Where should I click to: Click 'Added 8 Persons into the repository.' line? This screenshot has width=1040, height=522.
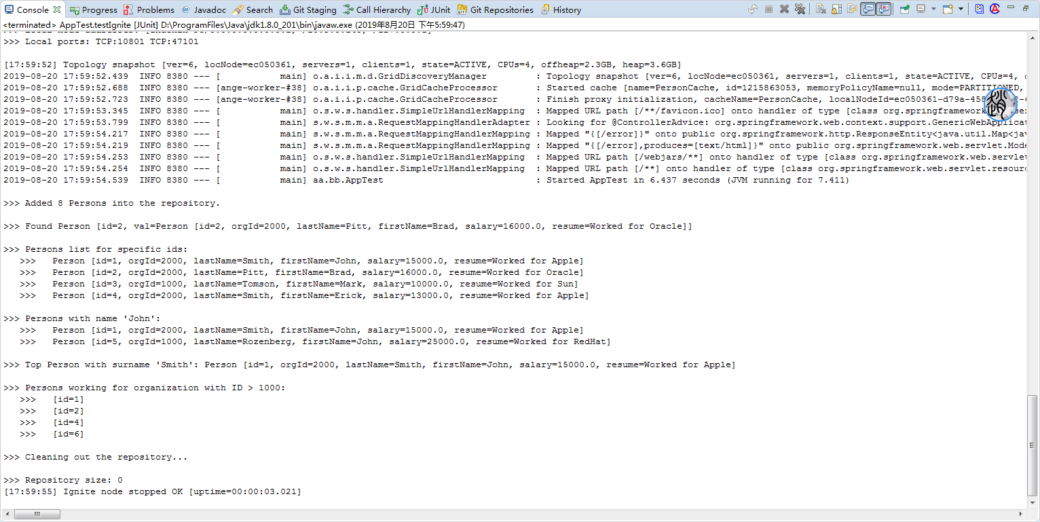pyautogui.click(x=112, y=203)
